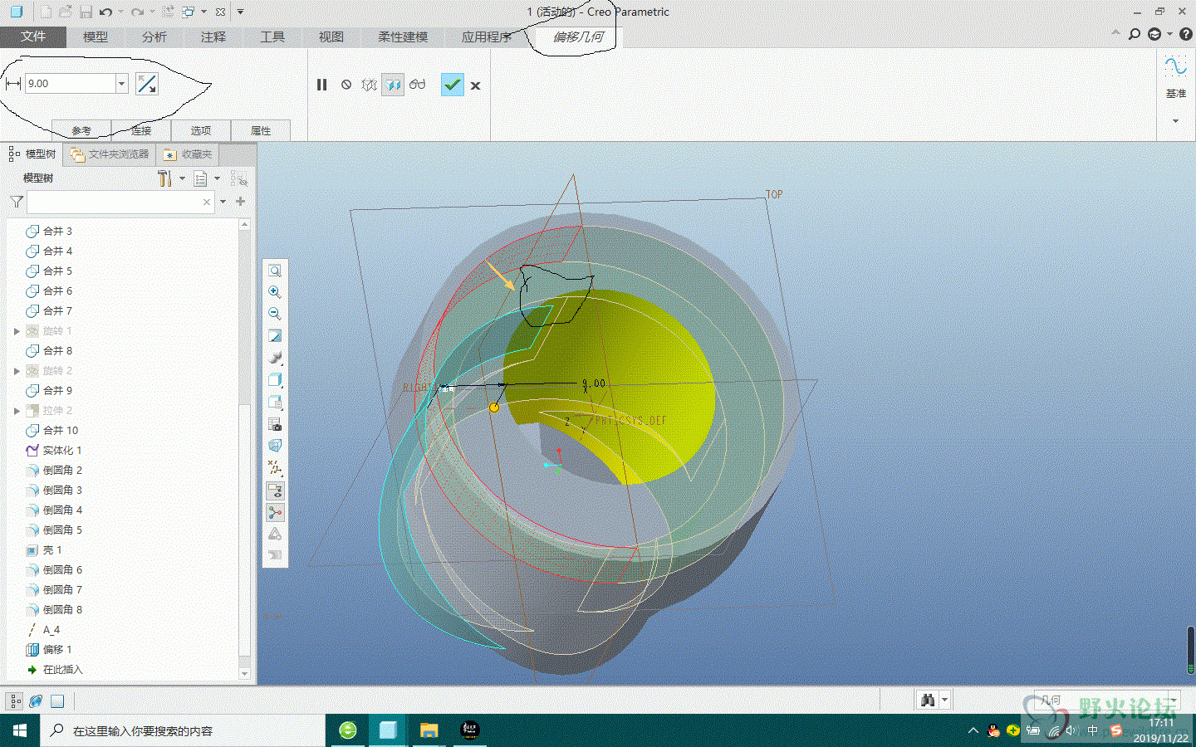Toggle the perspective view icon
The height and width of the screenshot is (747, 1196).
(x=275, y=446)
